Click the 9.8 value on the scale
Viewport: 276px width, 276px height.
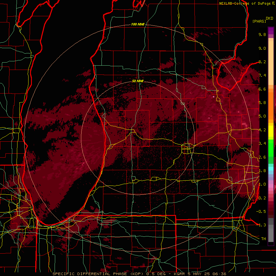262,34
